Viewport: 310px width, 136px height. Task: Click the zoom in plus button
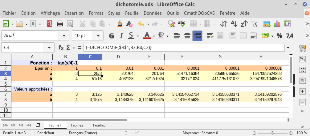click(x=291, y=133)
